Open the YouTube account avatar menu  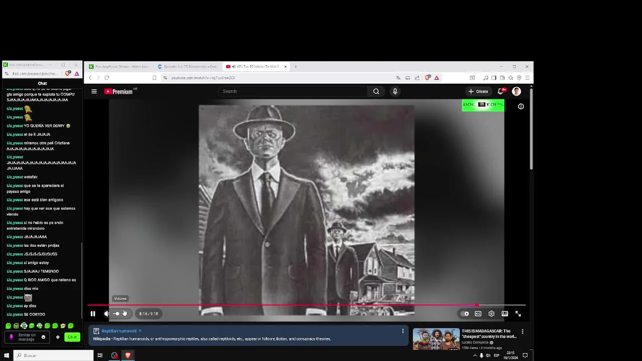click(x=516, y=91)
